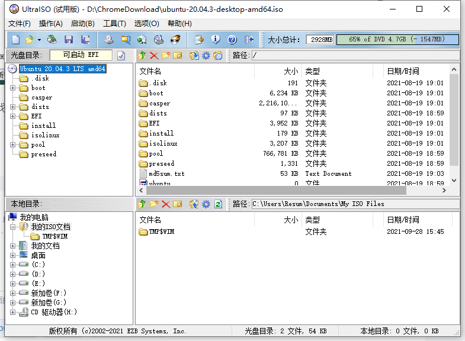Click the Add to disc icon in local toolbar
The width and height of the screenshot is (465, 341).
tap(194, 204)
